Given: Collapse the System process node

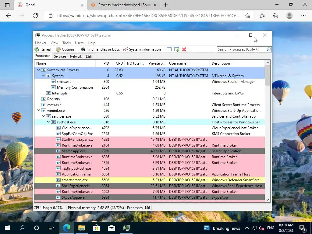Looking at the screenshot, I should point(43,76).
